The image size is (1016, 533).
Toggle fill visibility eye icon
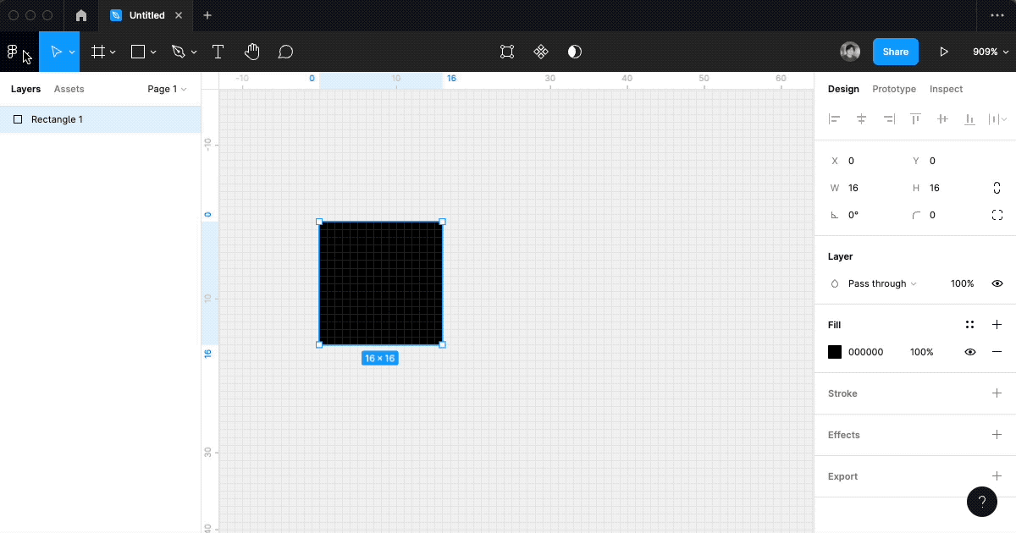click(x=970, y=352)
